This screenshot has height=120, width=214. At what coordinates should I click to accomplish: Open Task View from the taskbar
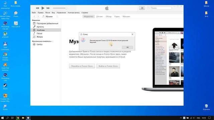12,118
